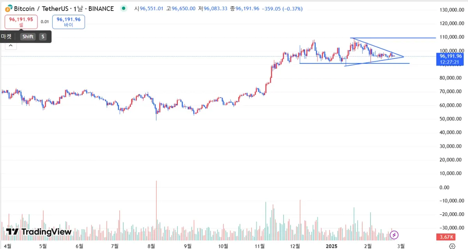
Task: Click the TradingView logo
Action: pyautogui.click(x=39, y=232)
